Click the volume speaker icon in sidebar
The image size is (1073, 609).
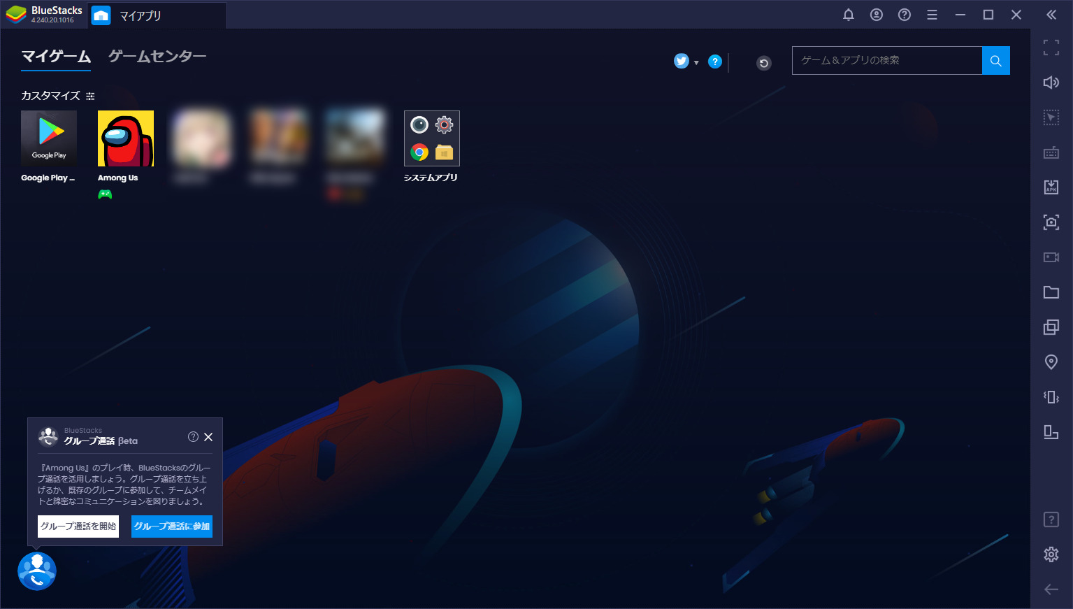point(1051,83)
